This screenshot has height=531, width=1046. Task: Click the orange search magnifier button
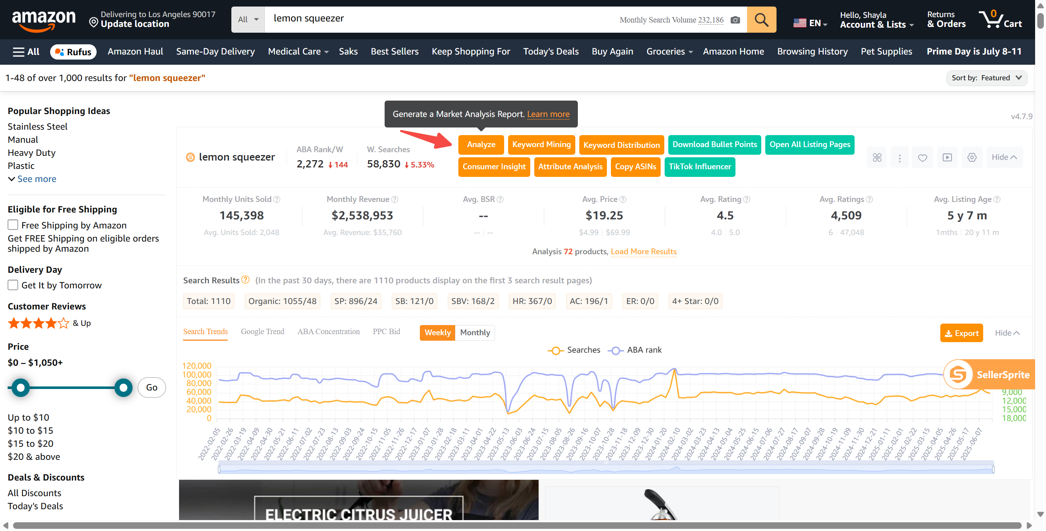(x=761, y=20)
